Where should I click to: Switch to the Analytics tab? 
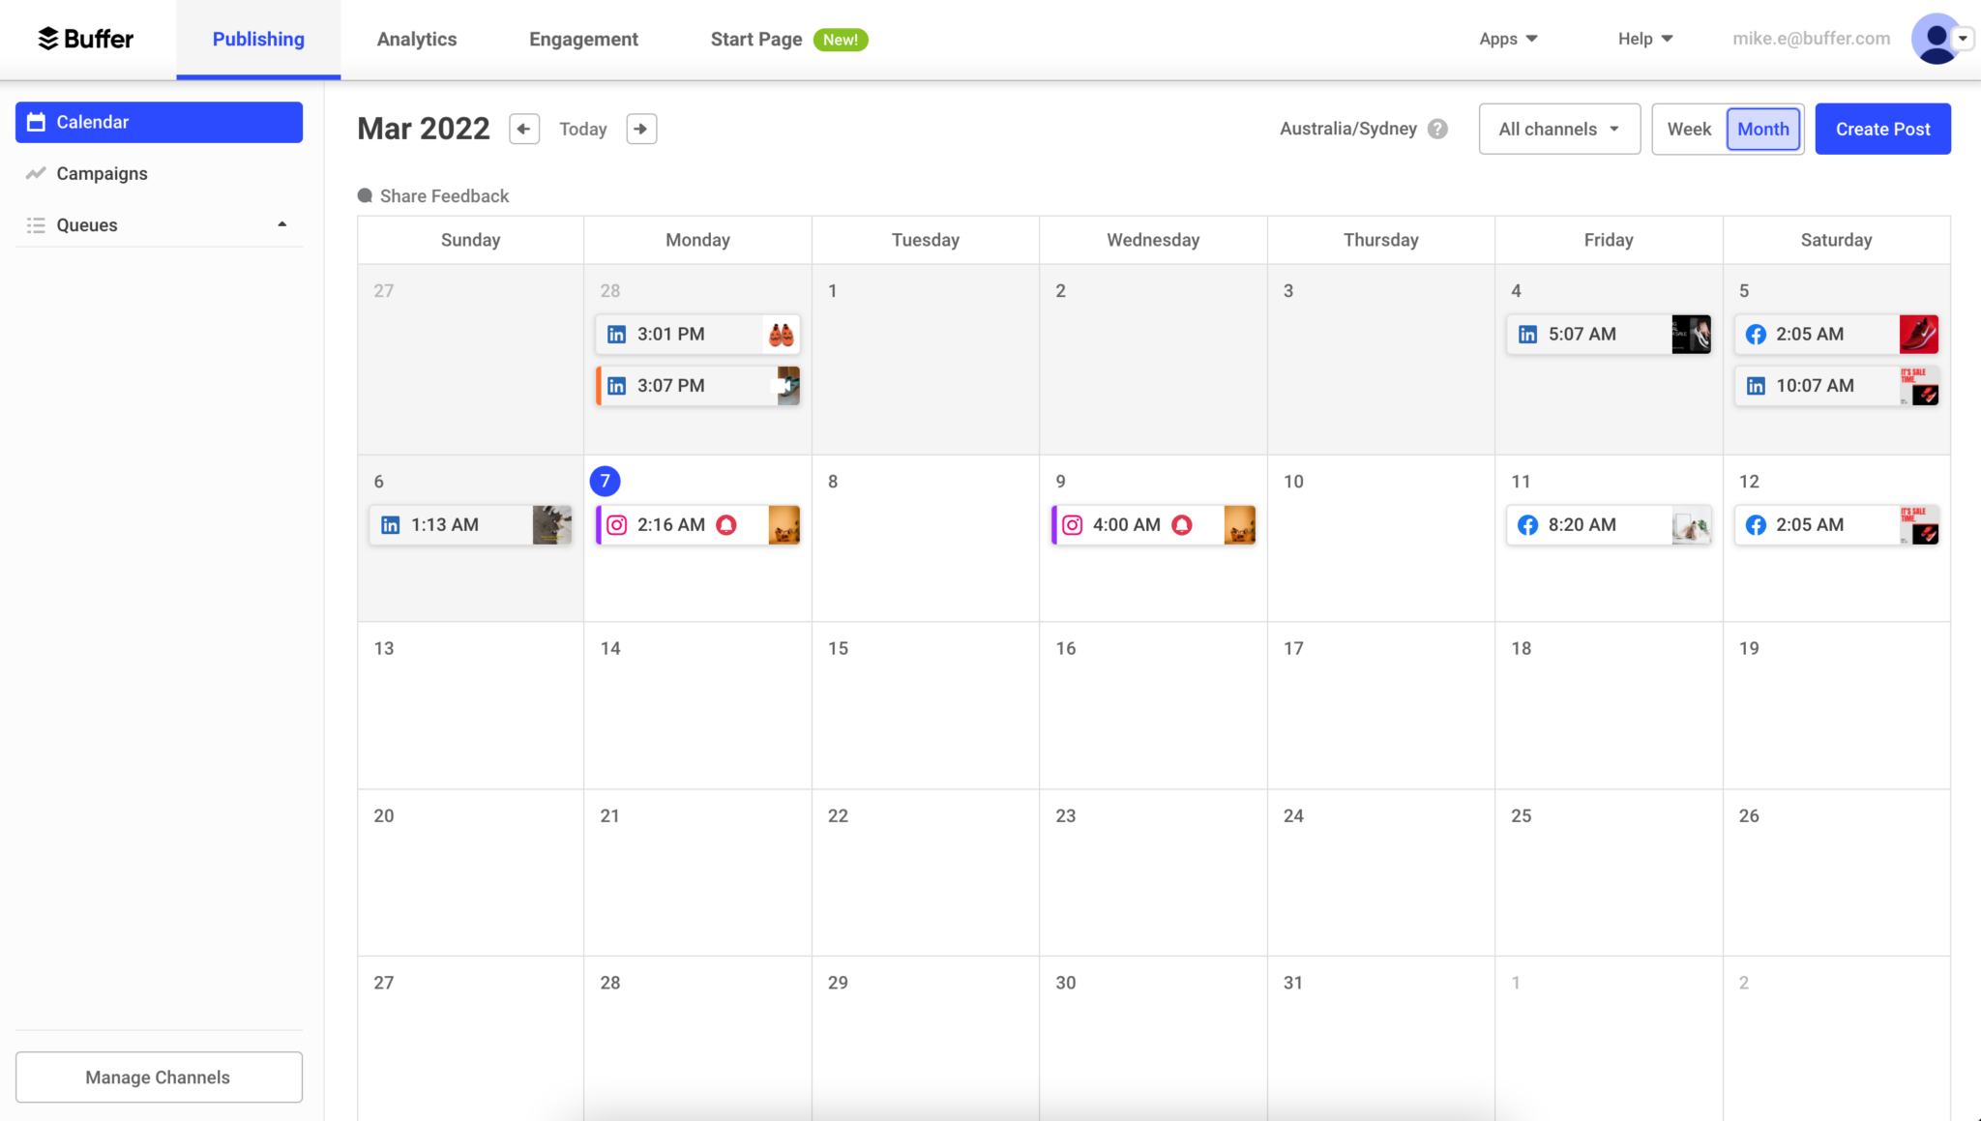(x=417, y=39)
